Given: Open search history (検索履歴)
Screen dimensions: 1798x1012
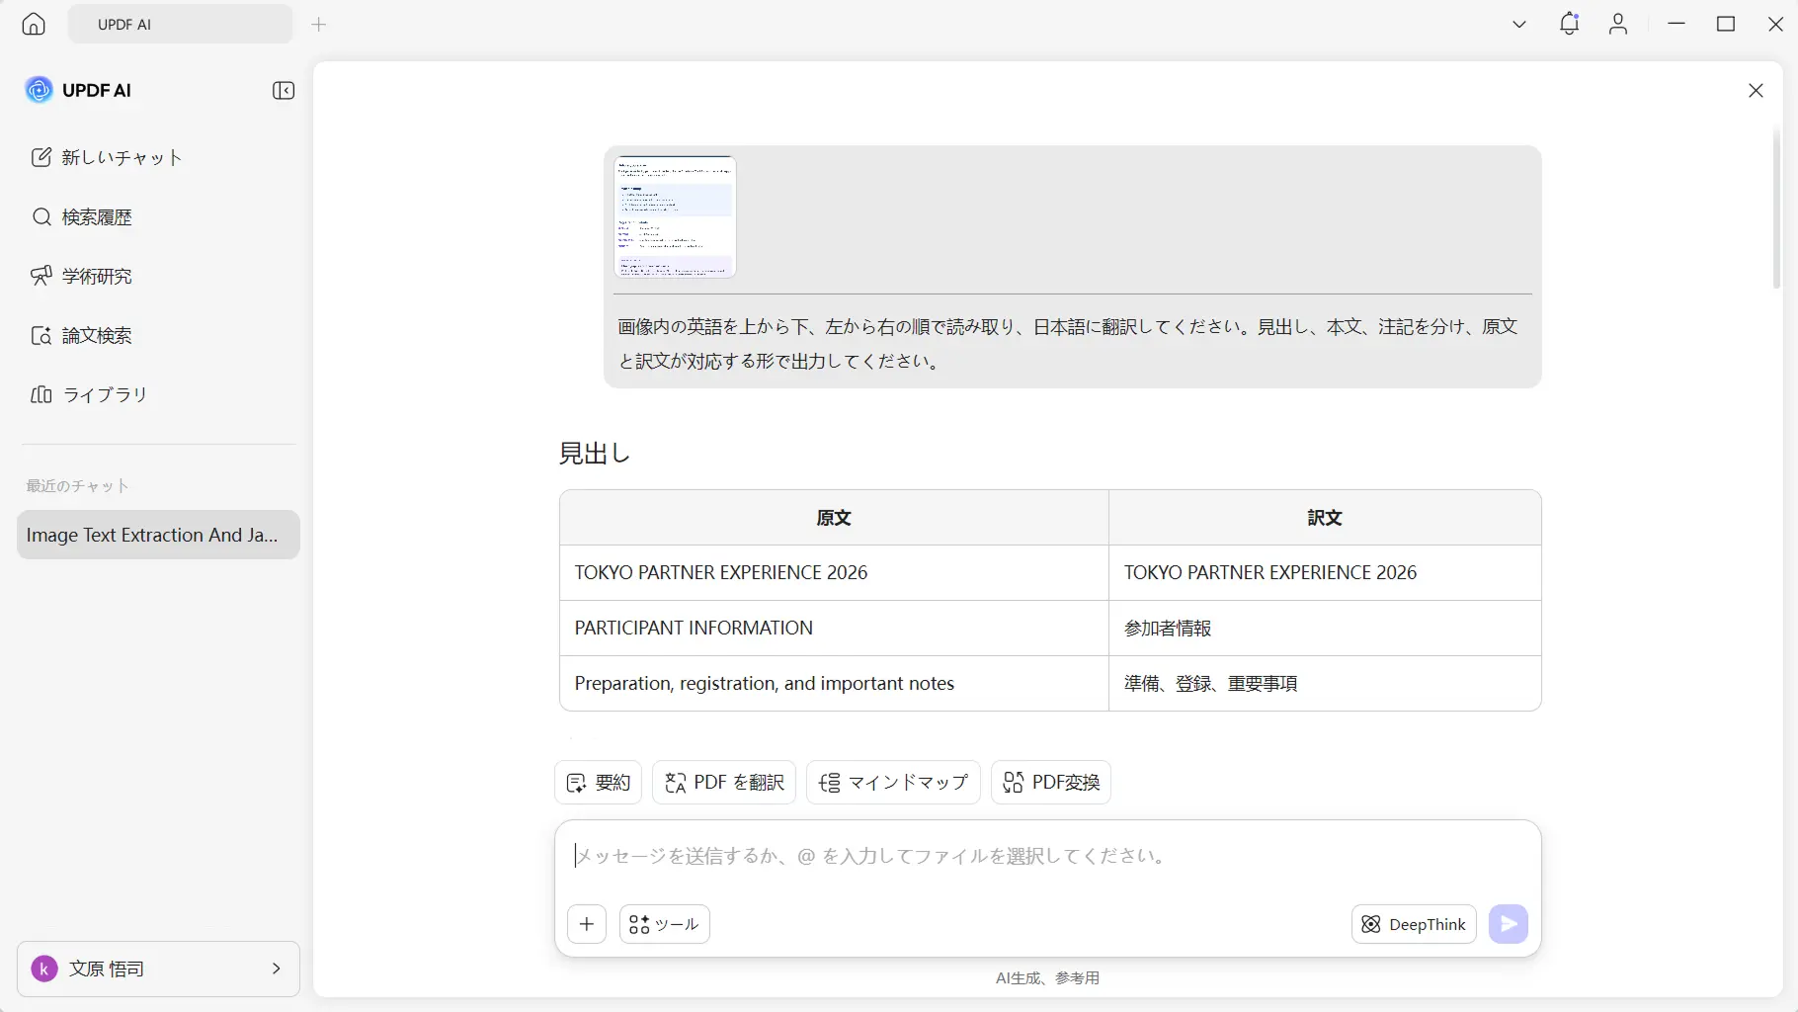Looking at the screenshot, I should click(82, 216).
